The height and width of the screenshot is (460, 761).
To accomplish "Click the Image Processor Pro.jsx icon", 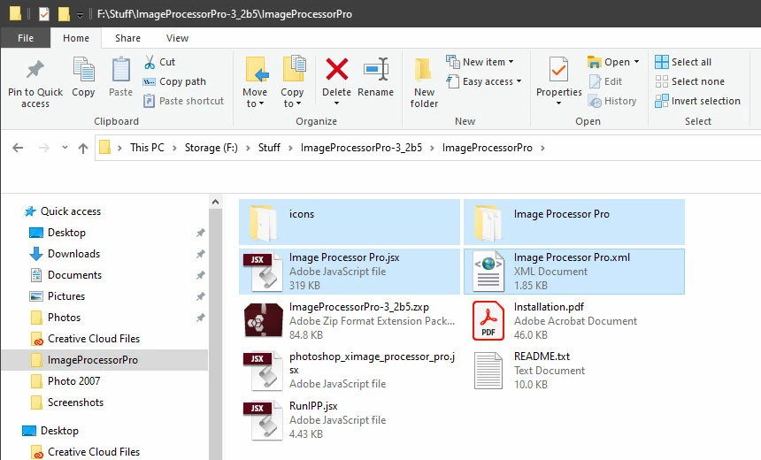I will click(263, 272).
